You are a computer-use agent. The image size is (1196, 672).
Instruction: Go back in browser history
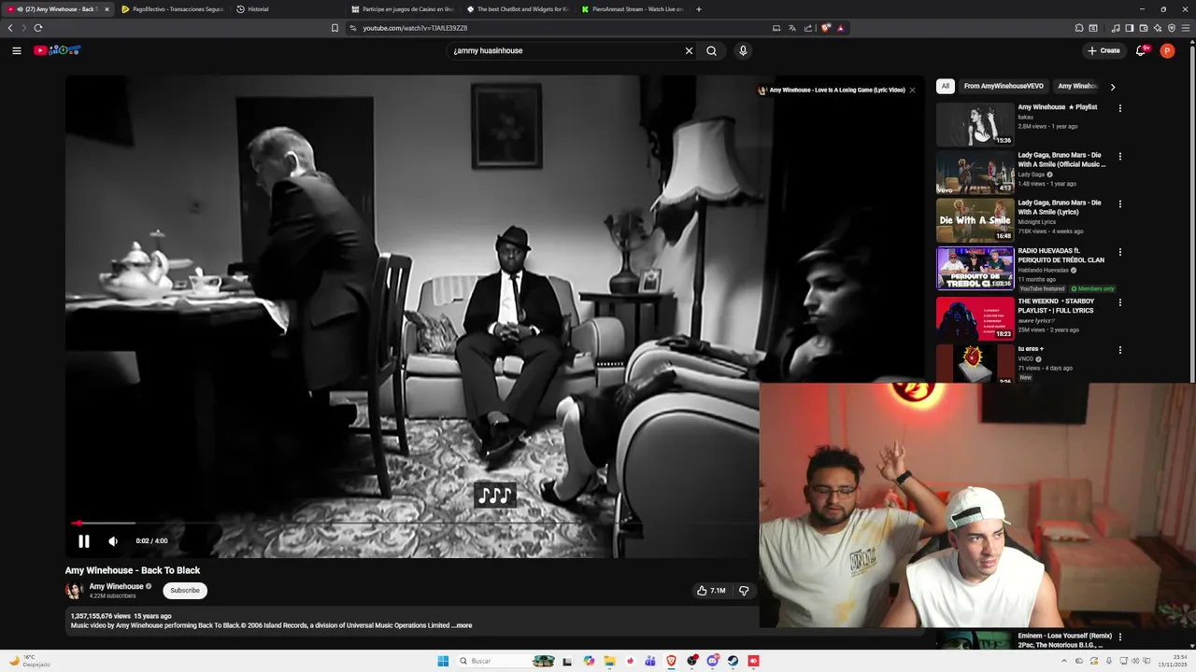10,28
